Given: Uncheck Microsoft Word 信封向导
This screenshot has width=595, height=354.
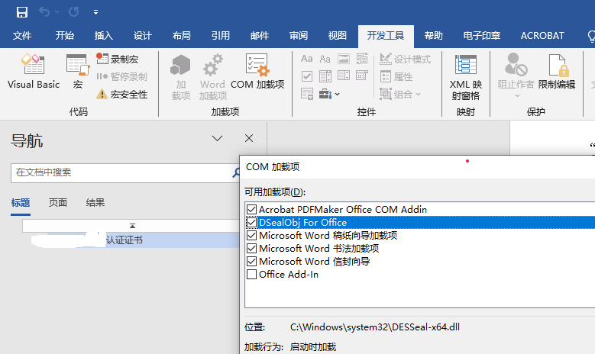Looking at the screenshot, I should tap(251, 261).
